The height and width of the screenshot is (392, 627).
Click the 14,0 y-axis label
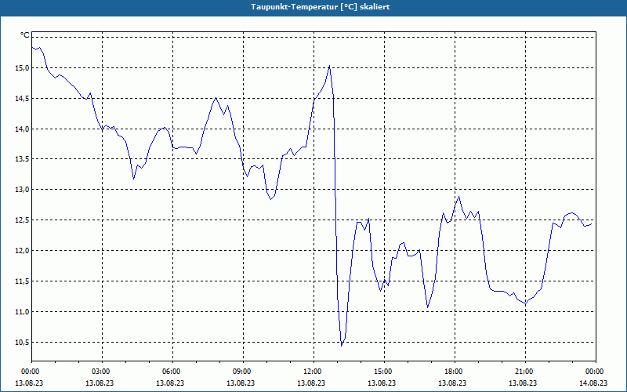(x=22, y=129)
